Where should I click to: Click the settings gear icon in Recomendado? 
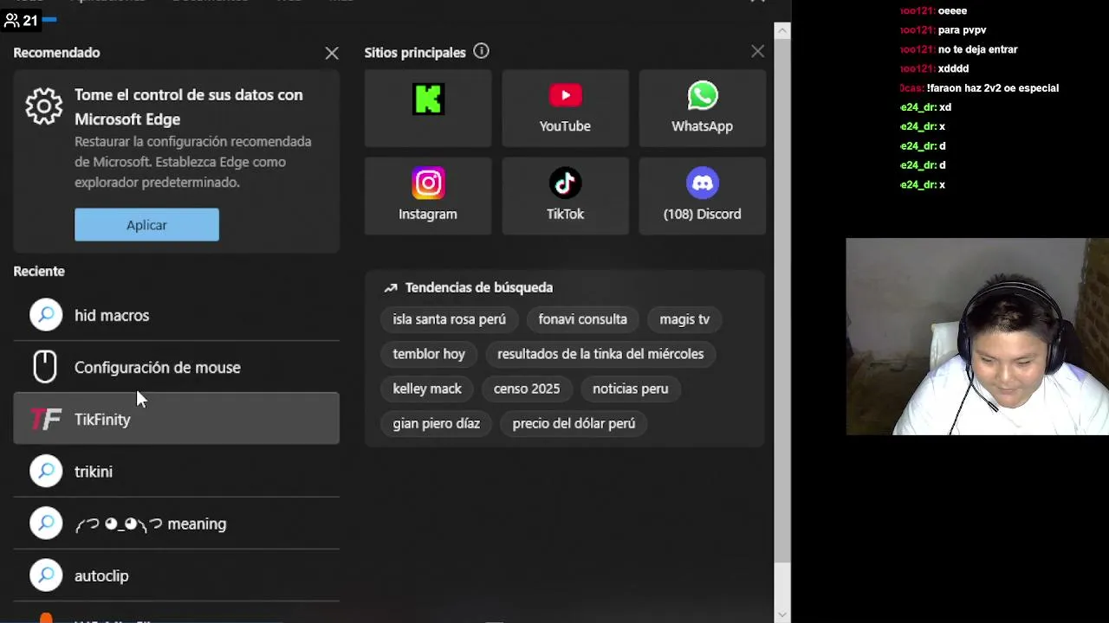[43, 106]
